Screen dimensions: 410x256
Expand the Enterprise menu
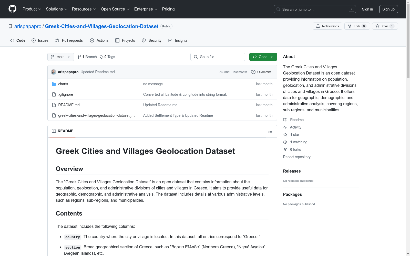[146, 9]
